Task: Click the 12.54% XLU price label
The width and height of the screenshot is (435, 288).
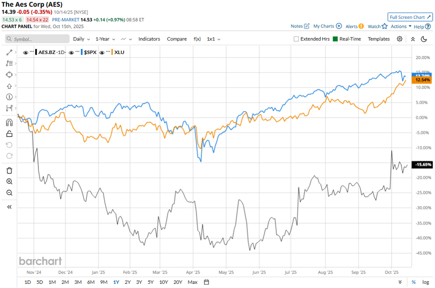Action: pos(422,80)
